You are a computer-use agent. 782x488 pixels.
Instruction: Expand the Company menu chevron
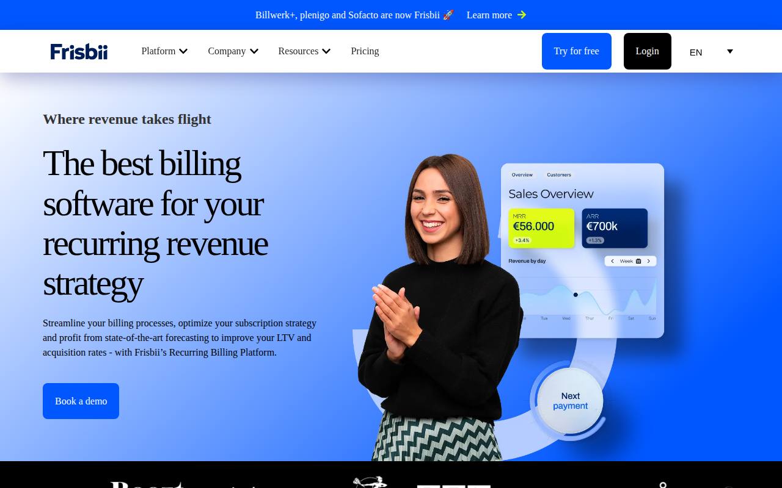coord(254,51)
